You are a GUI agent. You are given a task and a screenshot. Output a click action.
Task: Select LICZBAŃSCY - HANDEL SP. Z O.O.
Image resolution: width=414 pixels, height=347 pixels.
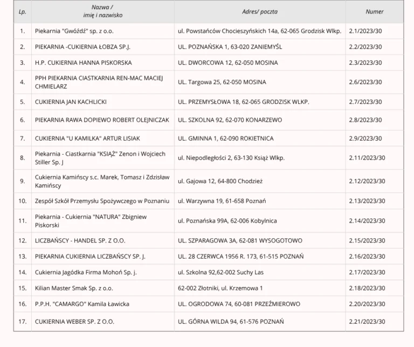click(x=80, y=240)
